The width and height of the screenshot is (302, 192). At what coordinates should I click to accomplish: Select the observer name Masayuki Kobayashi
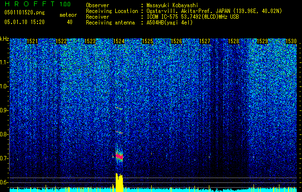tap(172, 5)
